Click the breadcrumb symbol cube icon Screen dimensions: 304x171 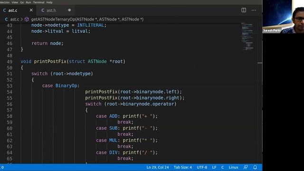coord(27,19)
